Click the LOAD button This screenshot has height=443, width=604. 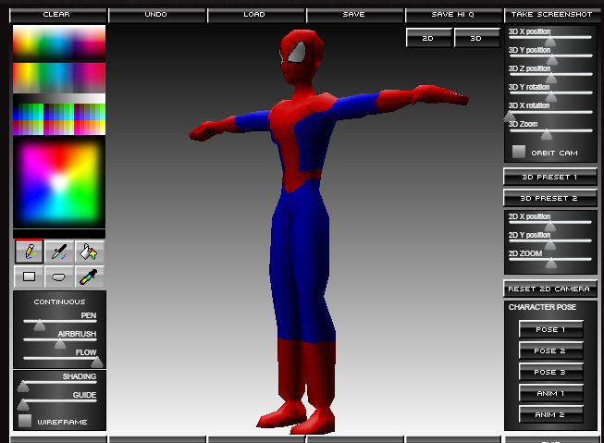(x=255, y=15)
